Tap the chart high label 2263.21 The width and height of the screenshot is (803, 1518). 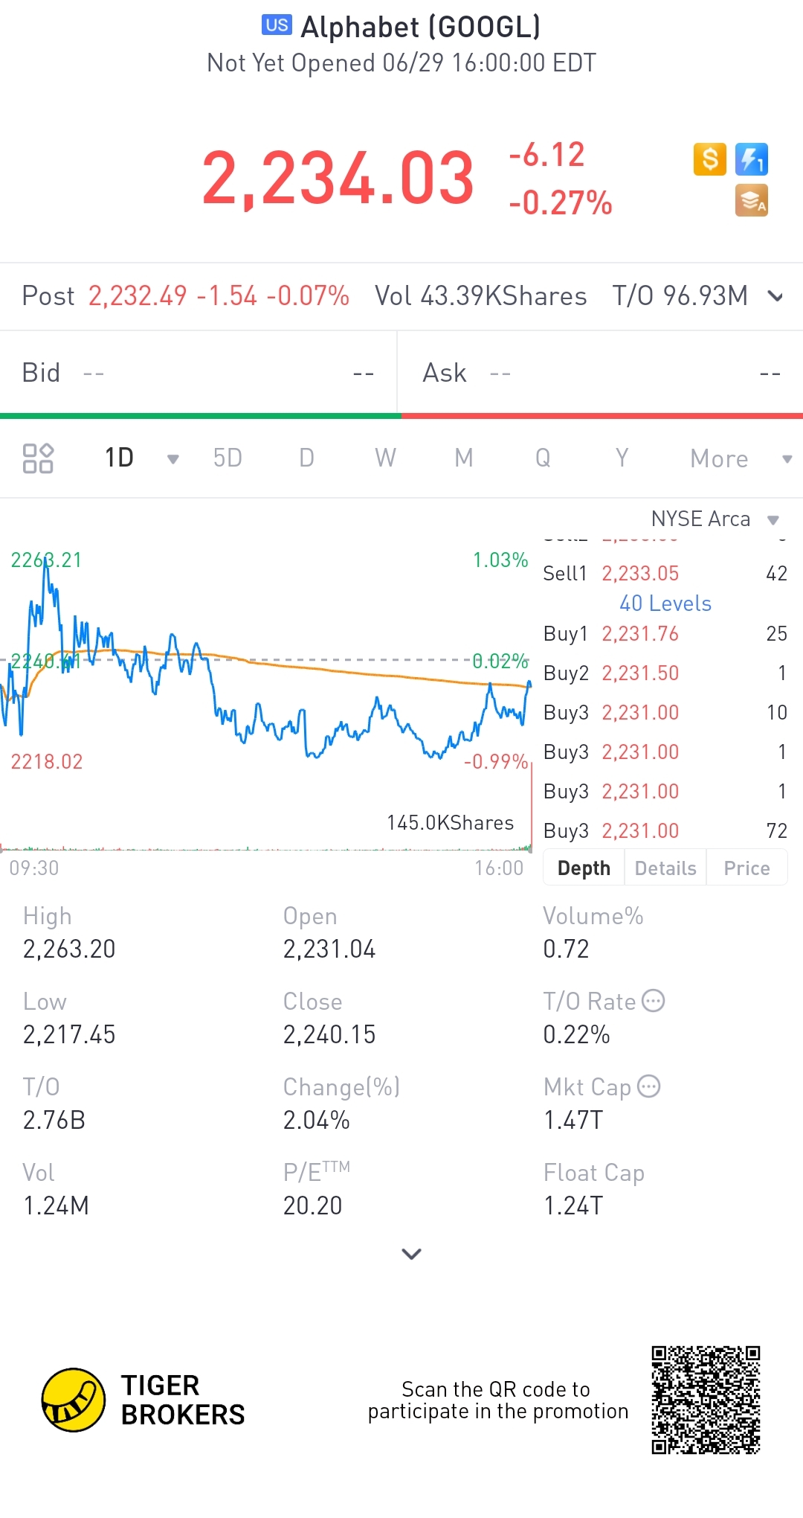tap(46, 560)
